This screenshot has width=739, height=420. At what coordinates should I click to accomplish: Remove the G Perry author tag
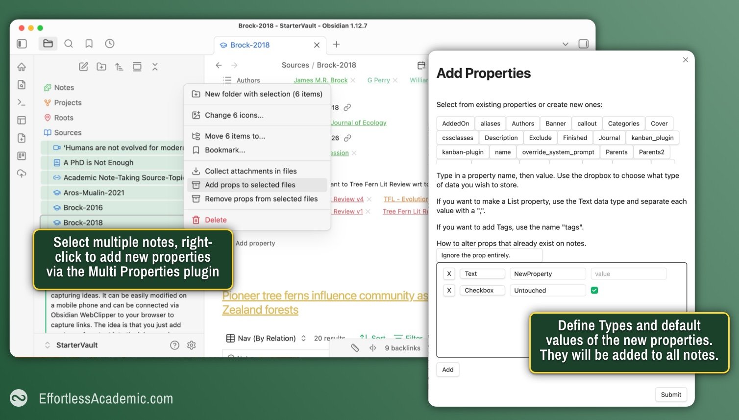point(395,80)
